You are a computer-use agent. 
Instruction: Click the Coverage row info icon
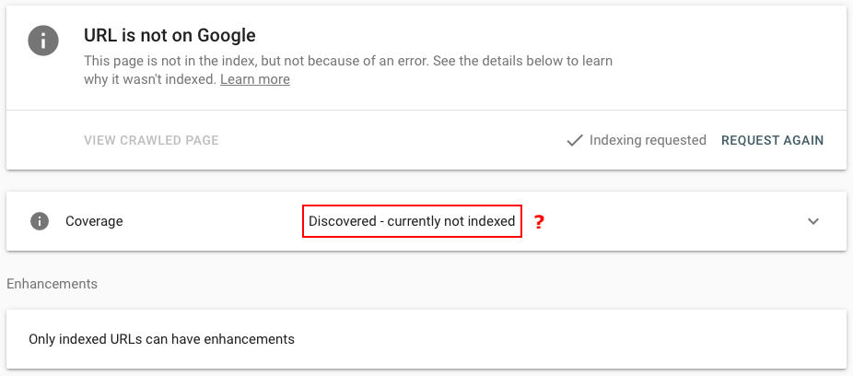point(40,221)
